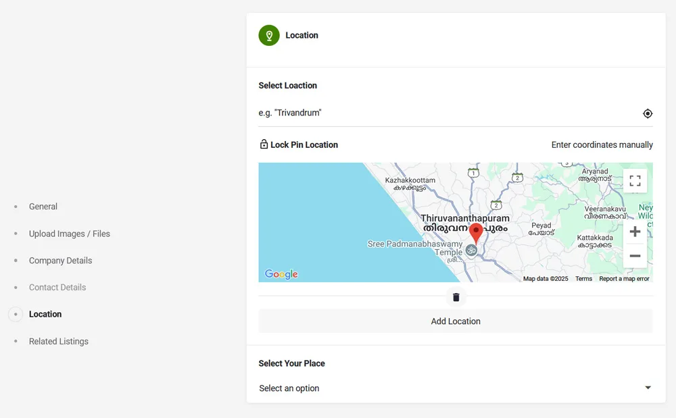Navigate to Company Details section

(x=60, y=261)
